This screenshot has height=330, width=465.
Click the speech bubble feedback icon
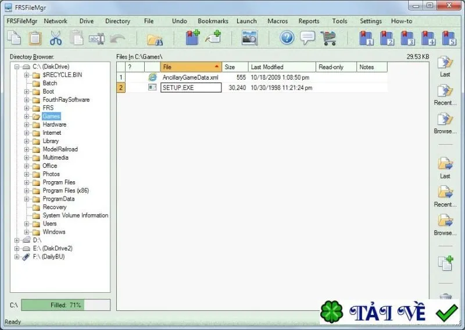pyautogui.click(x=307, y=38)
